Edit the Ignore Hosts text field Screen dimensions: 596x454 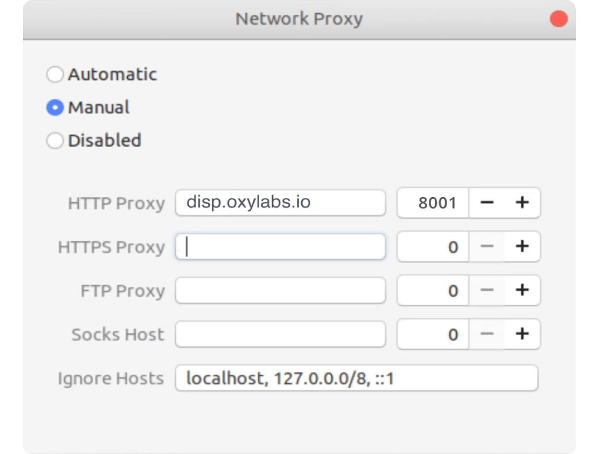pyautogui.click(x=356, y=378)
